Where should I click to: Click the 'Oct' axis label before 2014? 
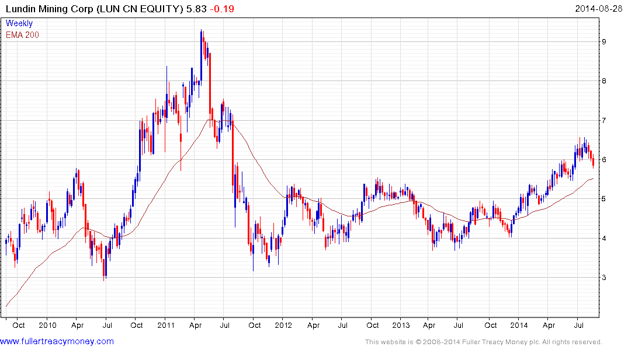(491, 325)
